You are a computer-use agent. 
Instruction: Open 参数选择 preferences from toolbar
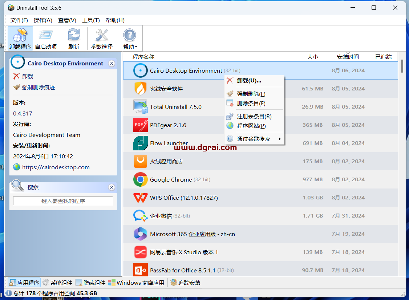(x=102, y=38)
